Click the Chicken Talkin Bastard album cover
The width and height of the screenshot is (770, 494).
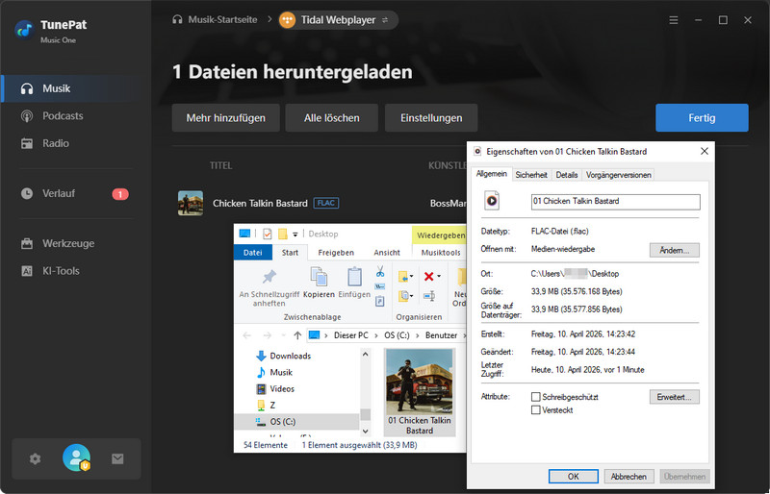tap(191, 203)
